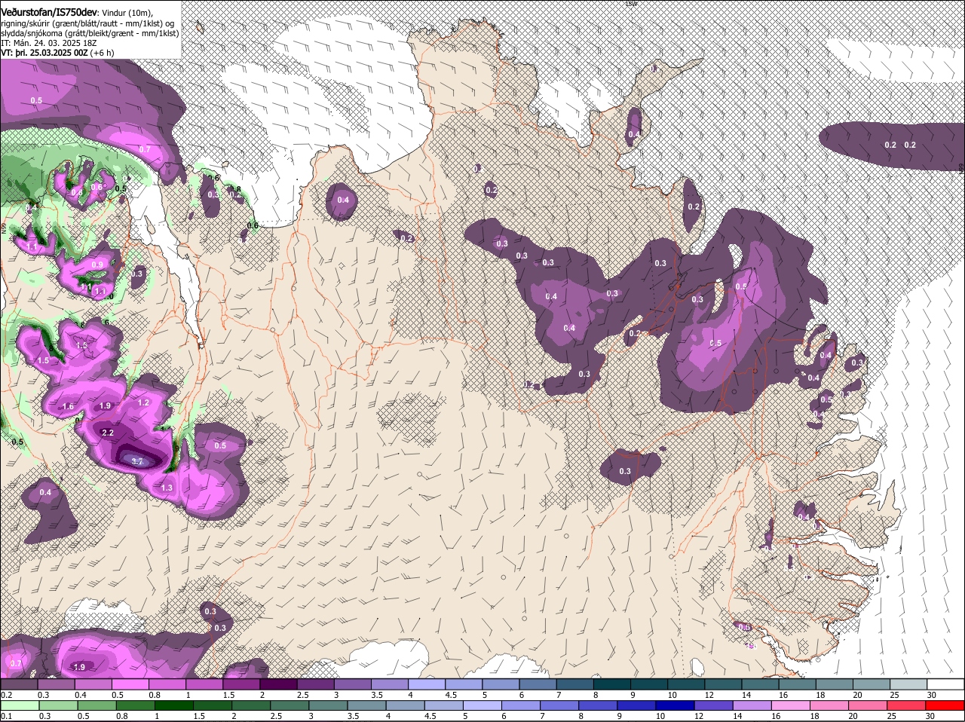
Task: Click the 2.2 precipitation value on map
Action: (x=108, y=433)
